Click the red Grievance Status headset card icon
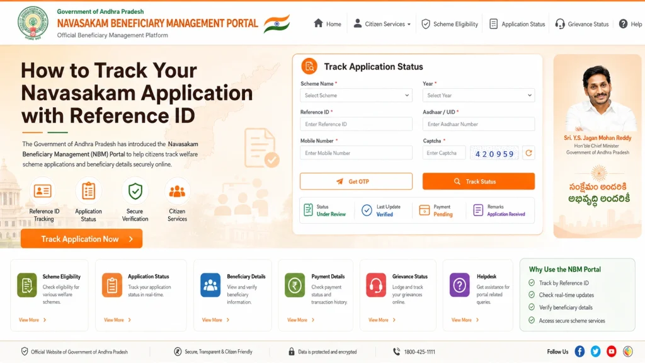This screenshot has width=645, height=363. click(x=376, y=285)
